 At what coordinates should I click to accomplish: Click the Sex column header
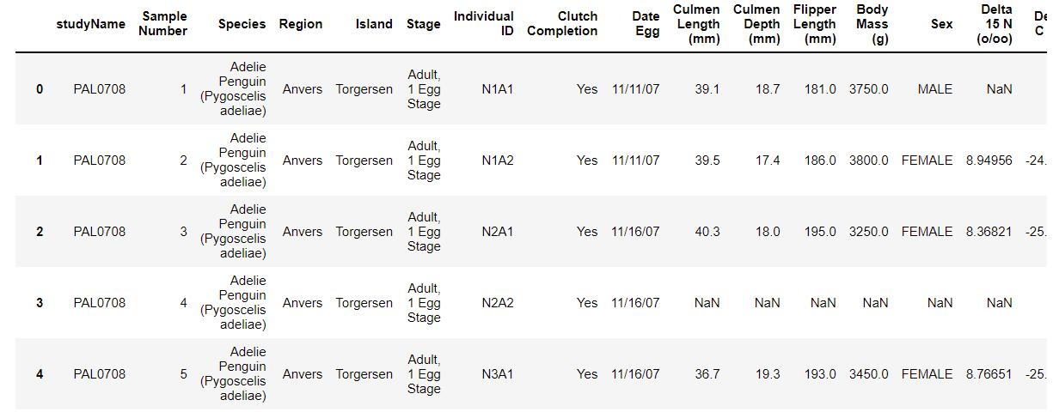pyautogui.click(x=941, y=24)
